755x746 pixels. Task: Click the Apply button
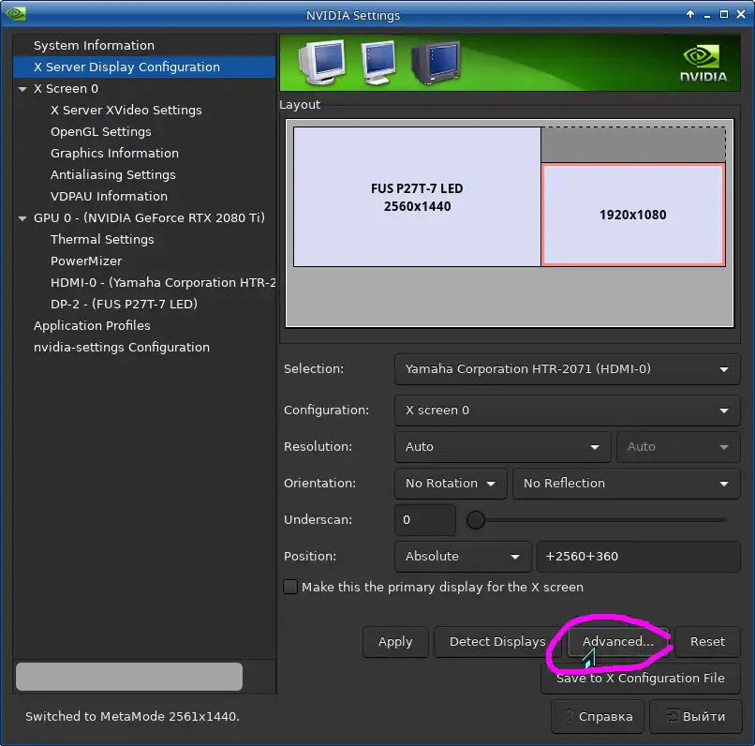(395, 641)
